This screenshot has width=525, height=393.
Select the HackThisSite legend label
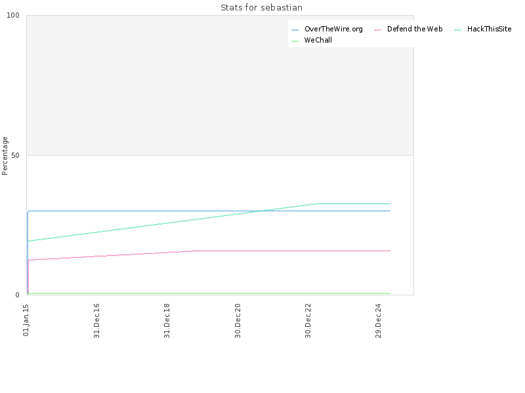coord(489,29)
